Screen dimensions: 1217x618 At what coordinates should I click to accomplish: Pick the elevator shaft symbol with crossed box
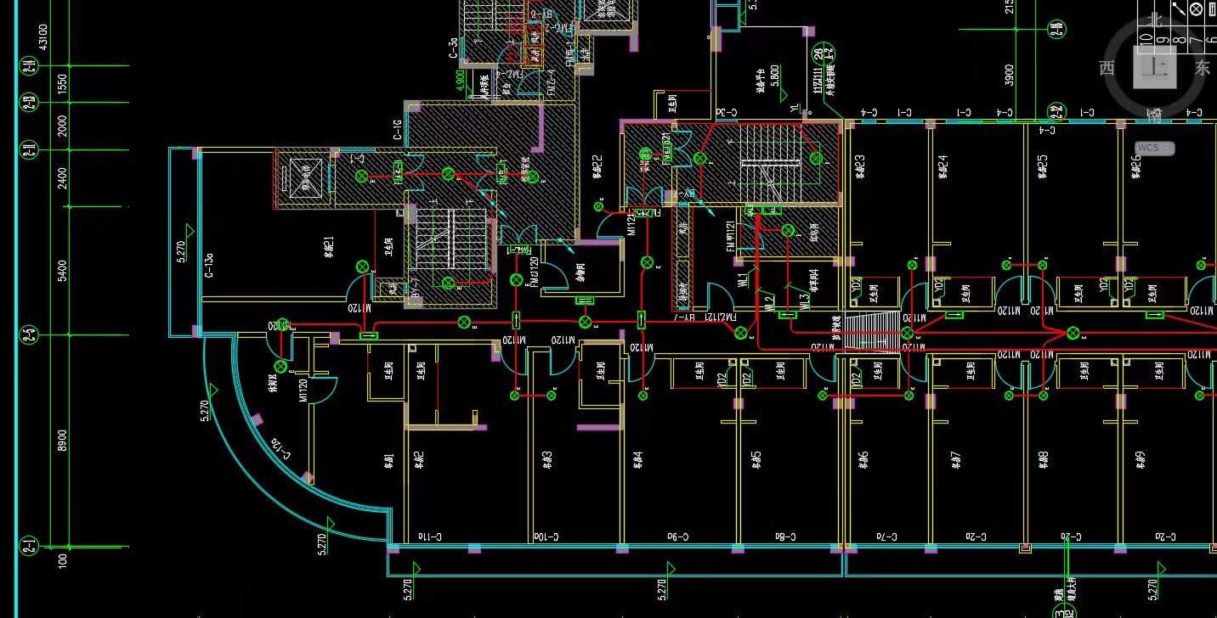click(304, 177)
